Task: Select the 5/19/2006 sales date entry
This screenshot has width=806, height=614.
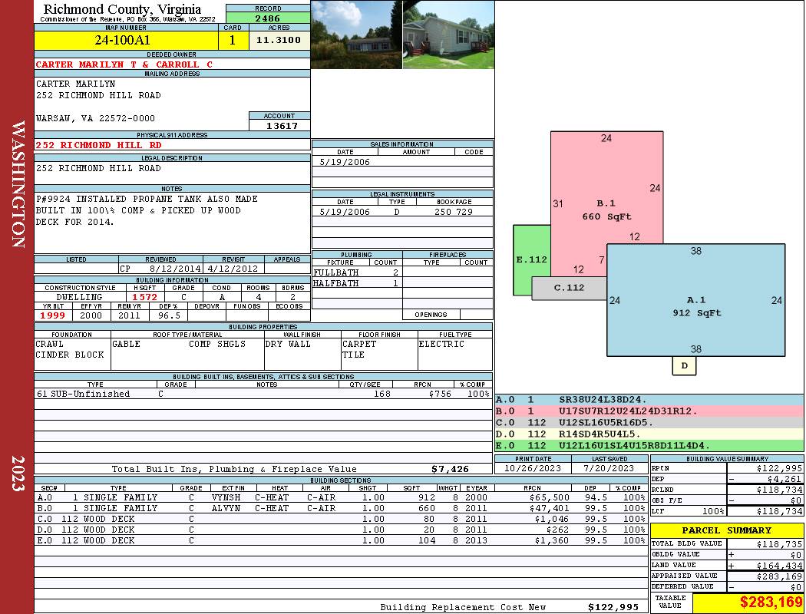Action: coord(345,162)
